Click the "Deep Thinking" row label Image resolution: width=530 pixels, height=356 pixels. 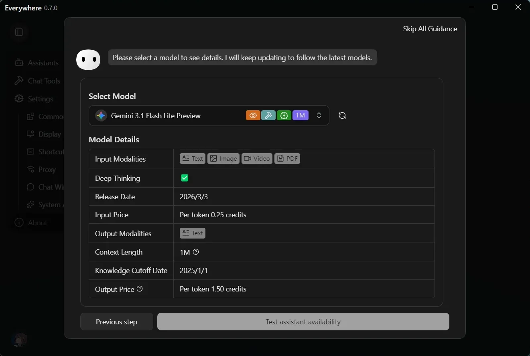118,178
